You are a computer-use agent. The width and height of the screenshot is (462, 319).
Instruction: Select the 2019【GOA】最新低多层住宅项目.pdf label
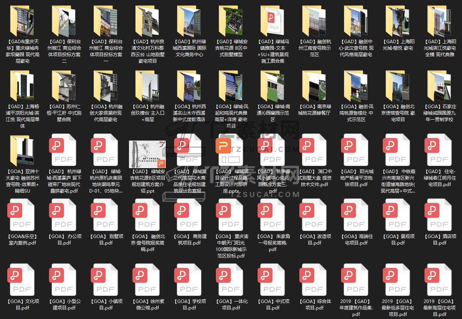point(398,308)
